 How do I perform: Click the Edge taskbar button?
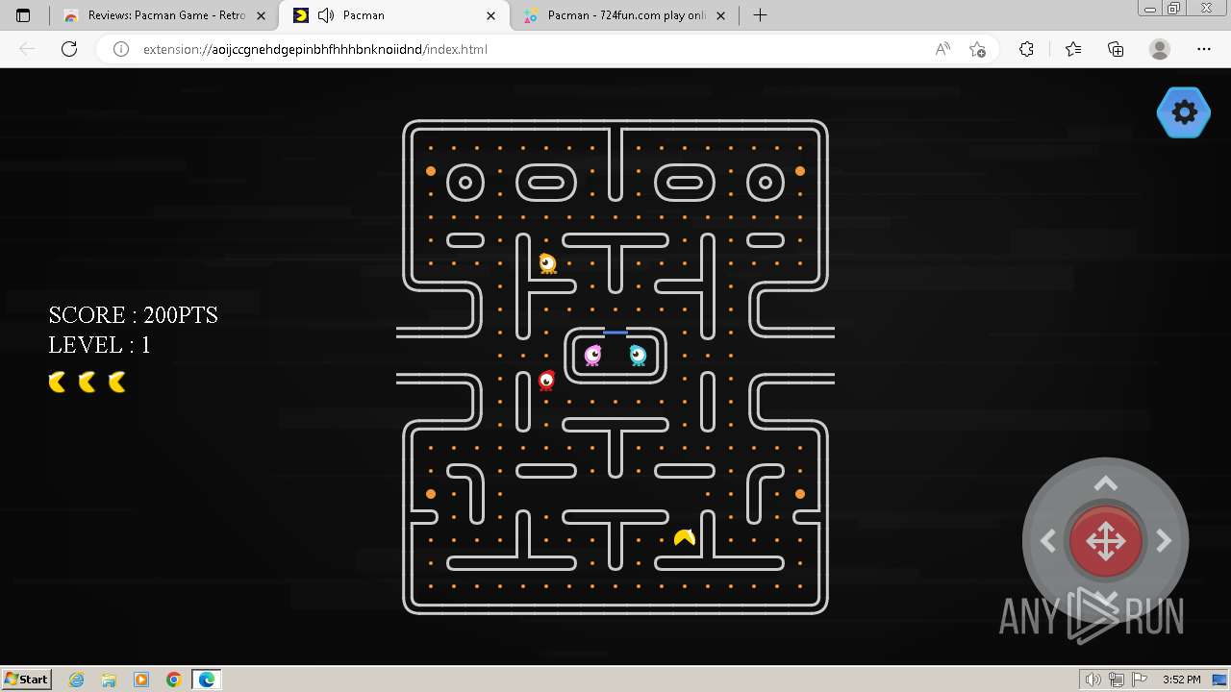click(207, 680)
